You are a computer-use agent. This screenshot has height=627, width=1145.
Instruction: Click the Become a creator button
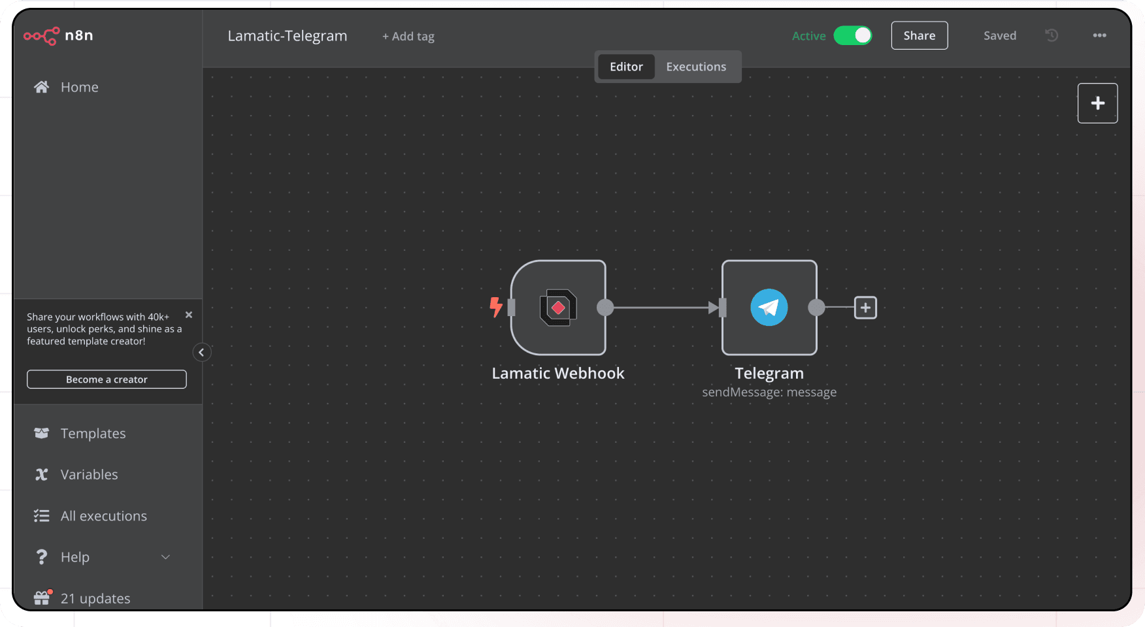coord(107,379)
